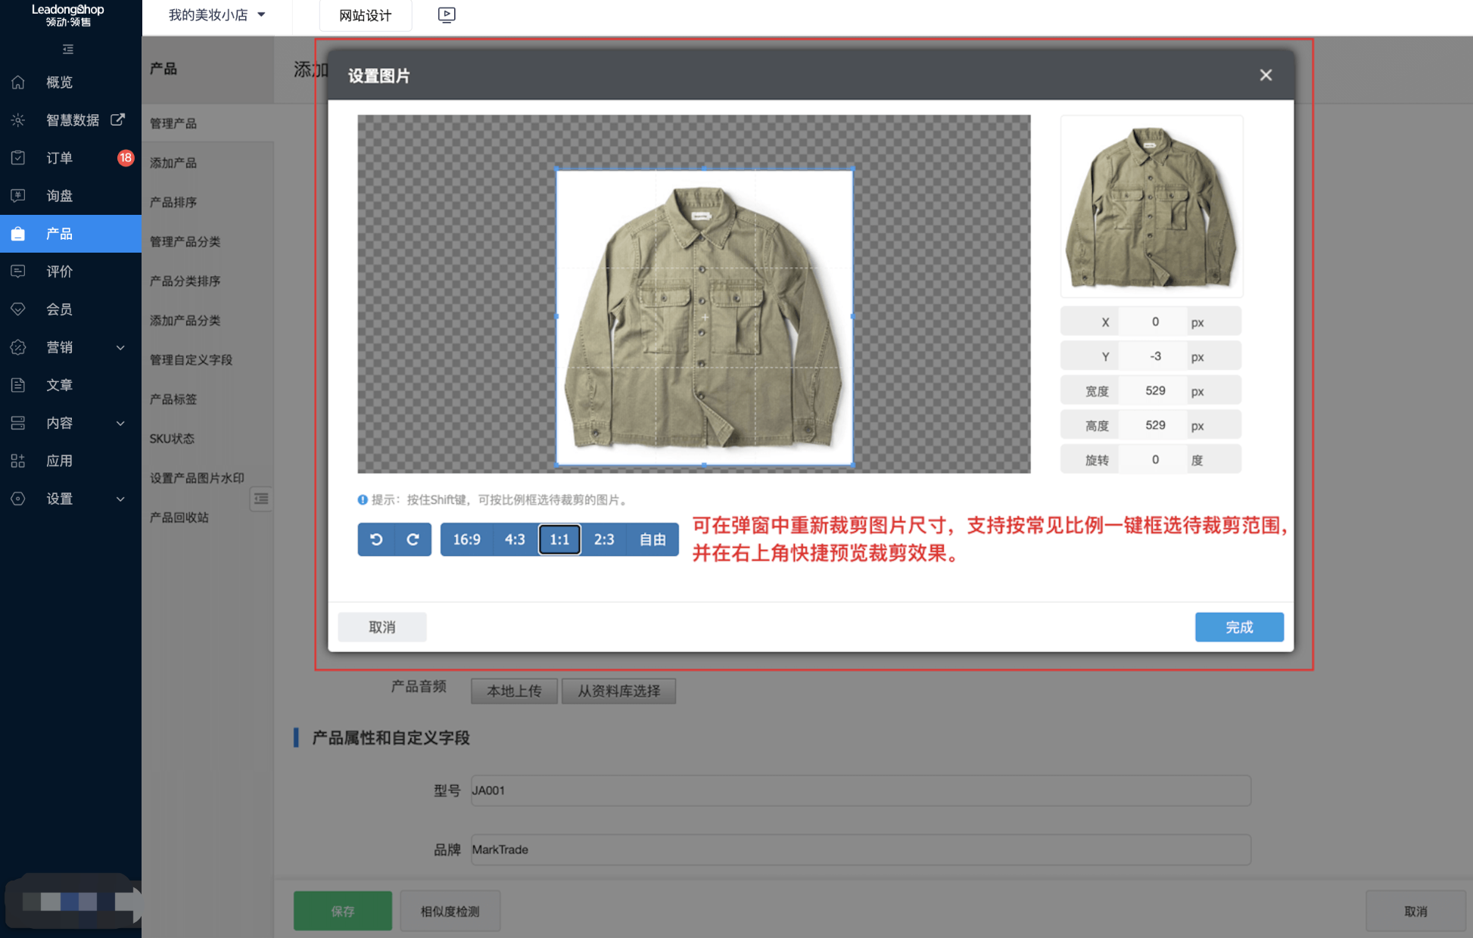Click the 询盘 inquiries sidebar icon

pos(17,195)
